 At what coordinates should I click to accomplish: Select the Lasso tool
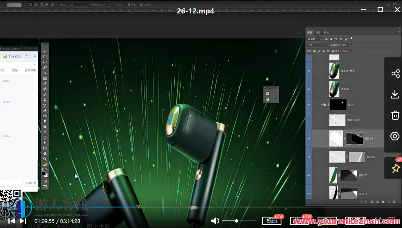[x=45, y=62]
